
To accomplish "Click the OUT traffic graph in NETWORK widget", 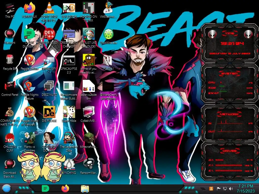I will point(230,131).
